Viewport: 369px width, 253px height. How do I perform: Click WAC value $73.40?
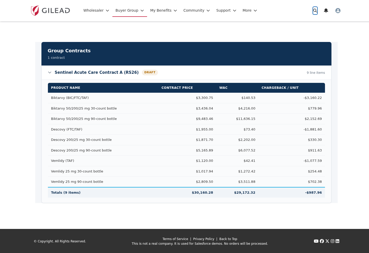pyautogui.click(x=249, y=129)
